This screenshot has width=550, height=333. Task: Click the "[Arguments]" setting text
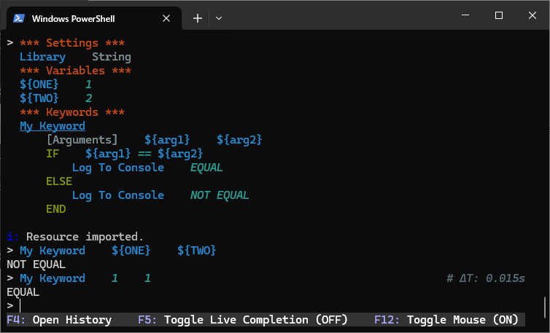pos(82,140)
